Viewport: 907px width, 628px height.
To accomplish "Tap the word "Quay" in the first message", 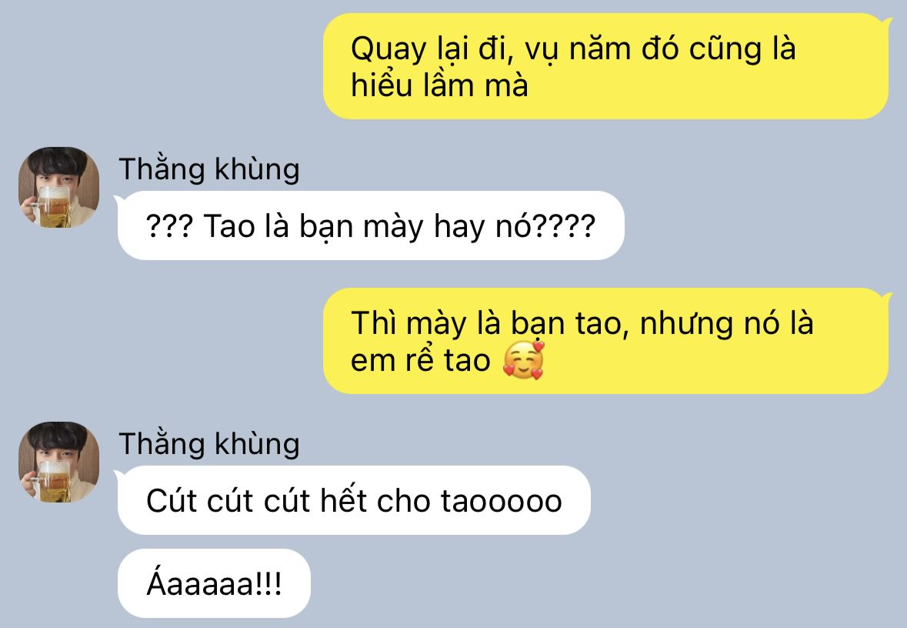I will [388, 50].
